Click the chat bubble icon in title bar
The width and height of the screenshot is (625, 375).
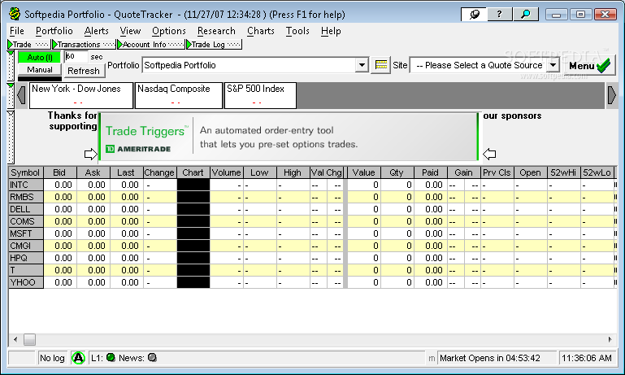(474, 15)
